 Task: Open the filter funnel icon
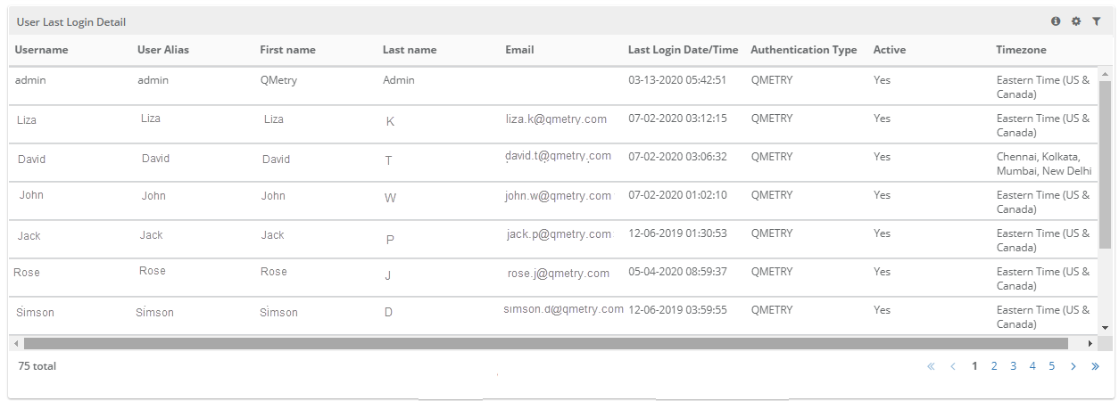point(1097,21)
